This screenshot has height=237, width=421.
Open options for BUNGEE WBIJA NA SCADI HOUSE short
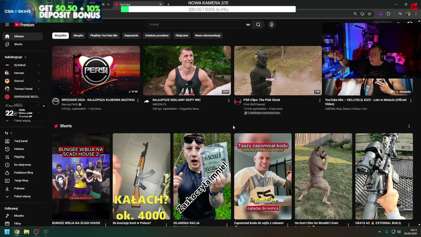pyautogui.click(x=106, y=225)
